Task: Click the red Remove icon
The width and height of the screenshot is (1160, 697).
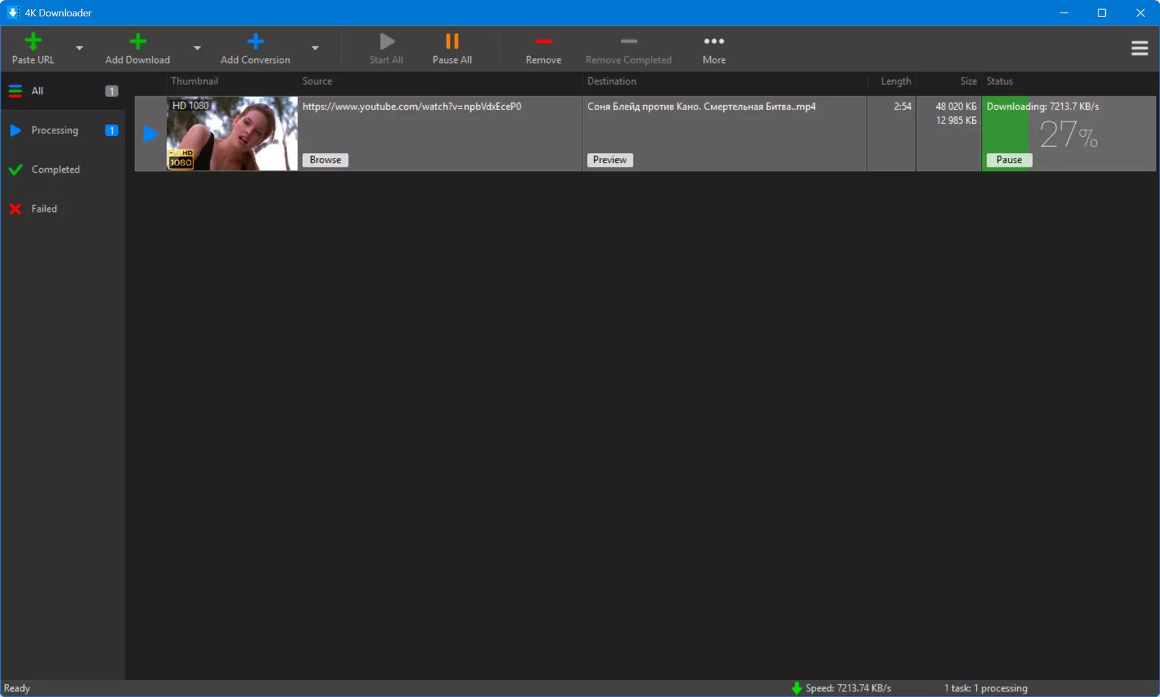Action: point(543,42)
